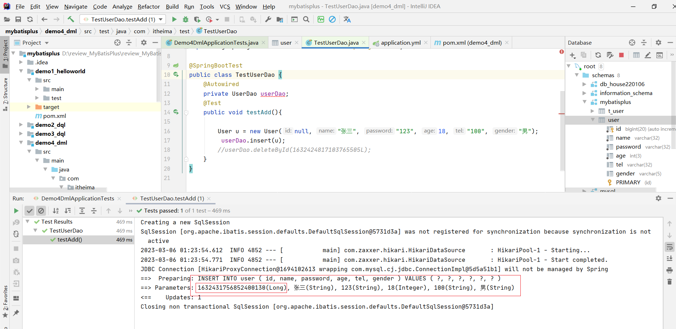Run TestUserDao.testAdd with the green play icon
The image size is (676, 329).
[x=174, y=19]
